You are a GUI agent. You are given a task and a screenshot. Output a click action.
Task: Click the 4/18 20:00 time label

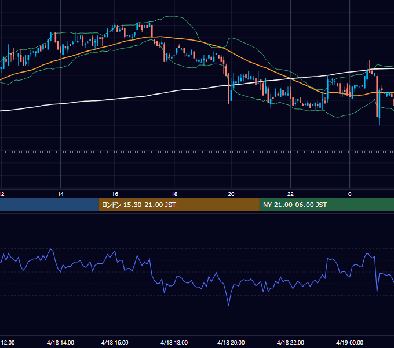[231, 342]
